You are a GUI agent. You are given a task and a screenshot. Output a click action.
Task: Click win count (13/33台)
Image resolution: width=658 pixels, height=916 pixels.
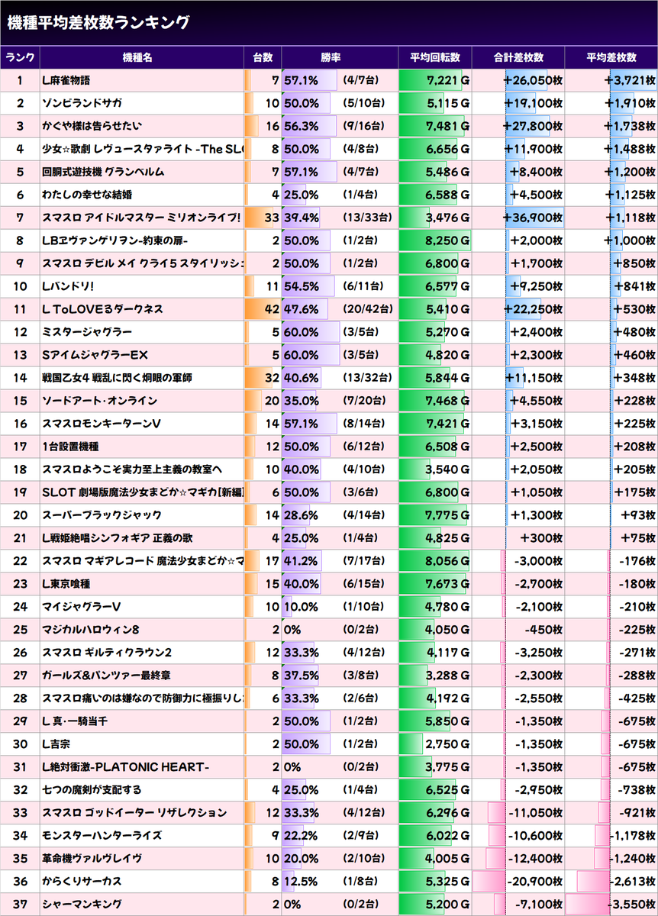point(368,218)
